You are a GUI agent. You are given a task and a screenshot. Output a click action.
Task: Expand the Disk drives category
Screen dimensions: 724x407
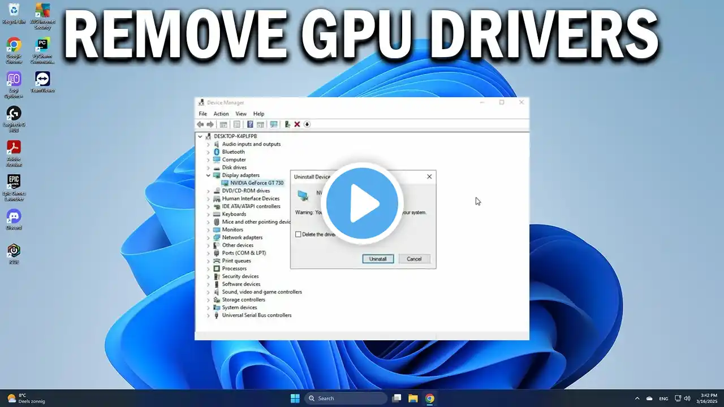[x=208, y=167]
